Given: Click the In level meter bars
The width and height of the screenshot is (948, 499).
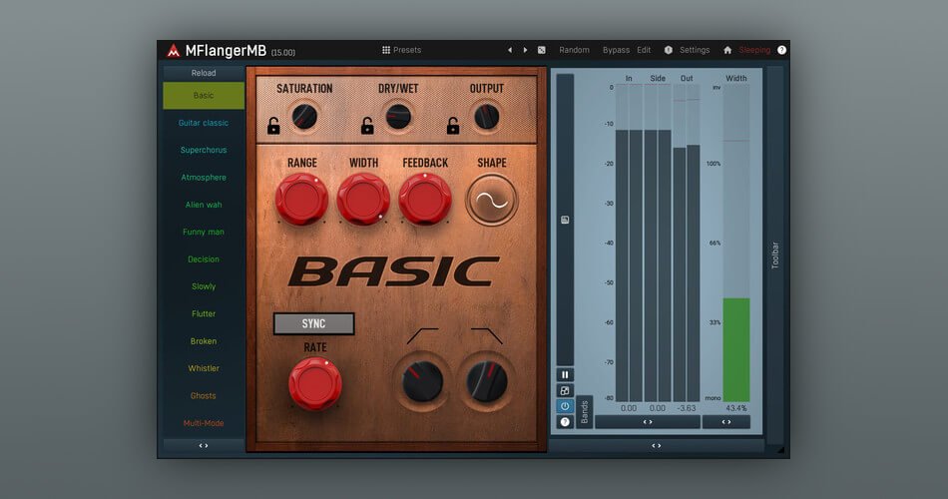Looking at the screenshot, I should [x=629, y=243].
